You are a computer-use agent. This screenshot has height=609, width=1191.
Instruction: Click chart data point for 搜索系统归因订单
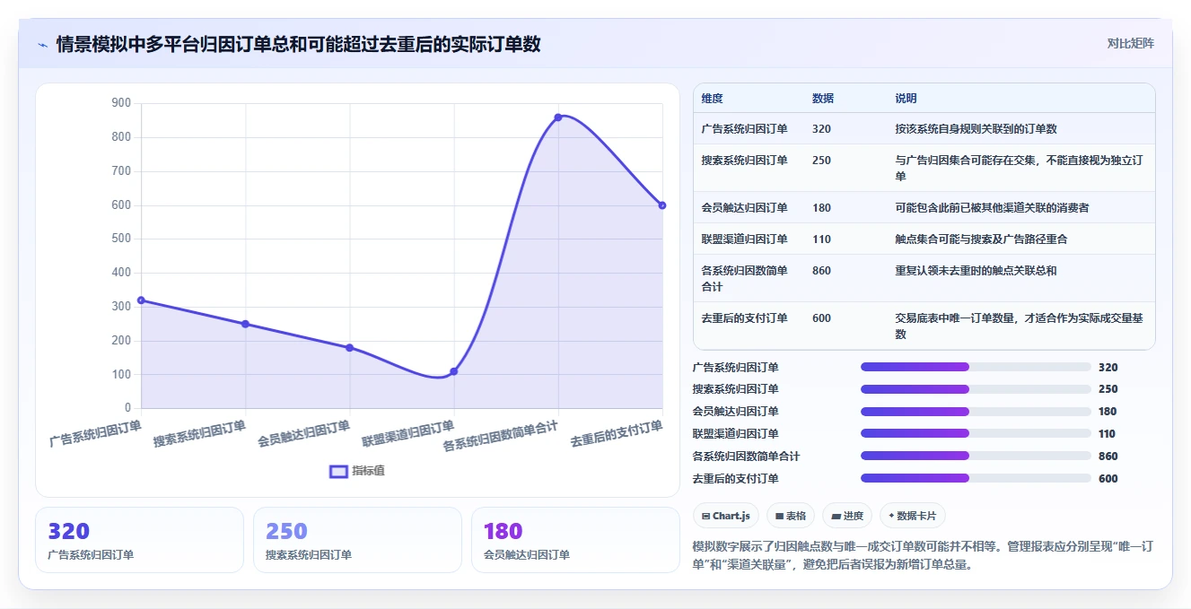[x=245, y=324]
